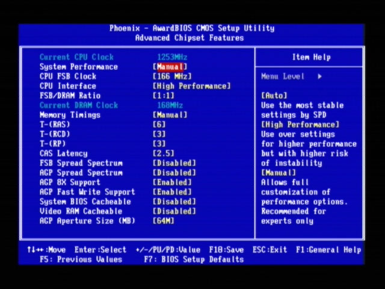This screenshot has width=385, height=289.
Task: Click the F7: BIOS Setup Defaults hint
Action: [x=194, y=259]
